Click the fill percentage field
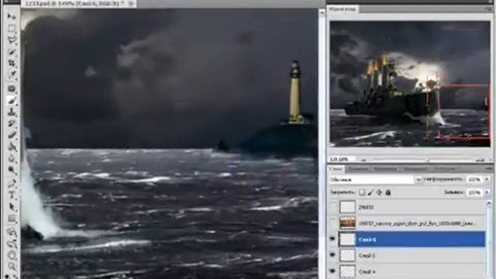Viewport: 496px width, 279px height. point(474,192)
